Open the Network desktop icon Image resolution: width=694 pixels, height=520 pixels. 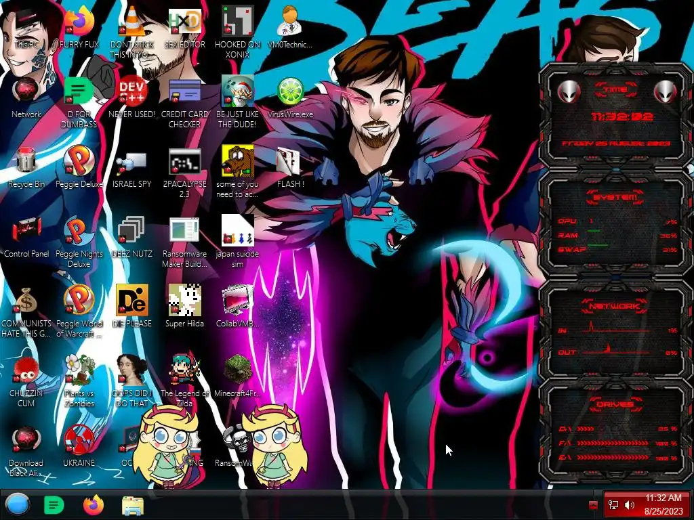[26, 97]
